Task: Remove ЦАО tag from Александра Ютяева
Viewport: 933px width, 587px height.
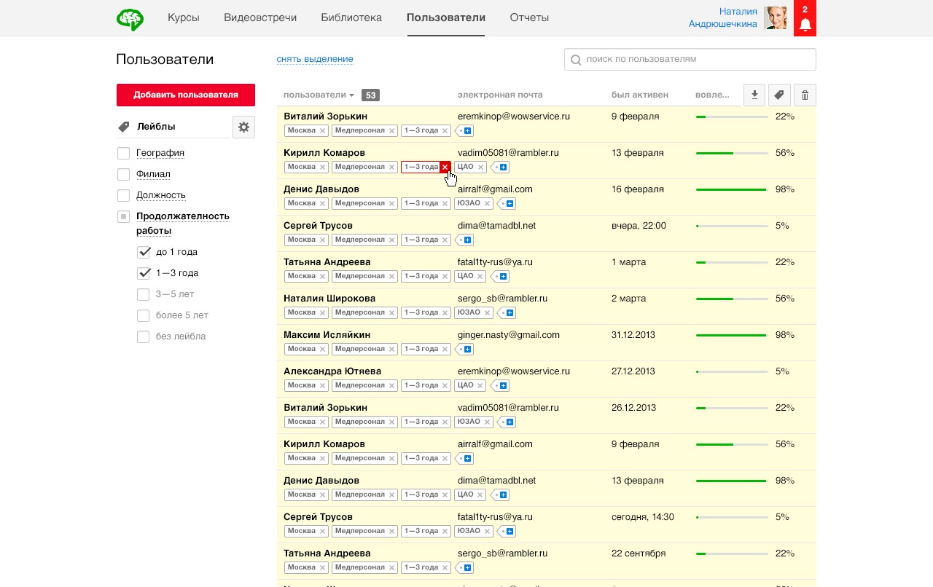Action: pos(480,385)
